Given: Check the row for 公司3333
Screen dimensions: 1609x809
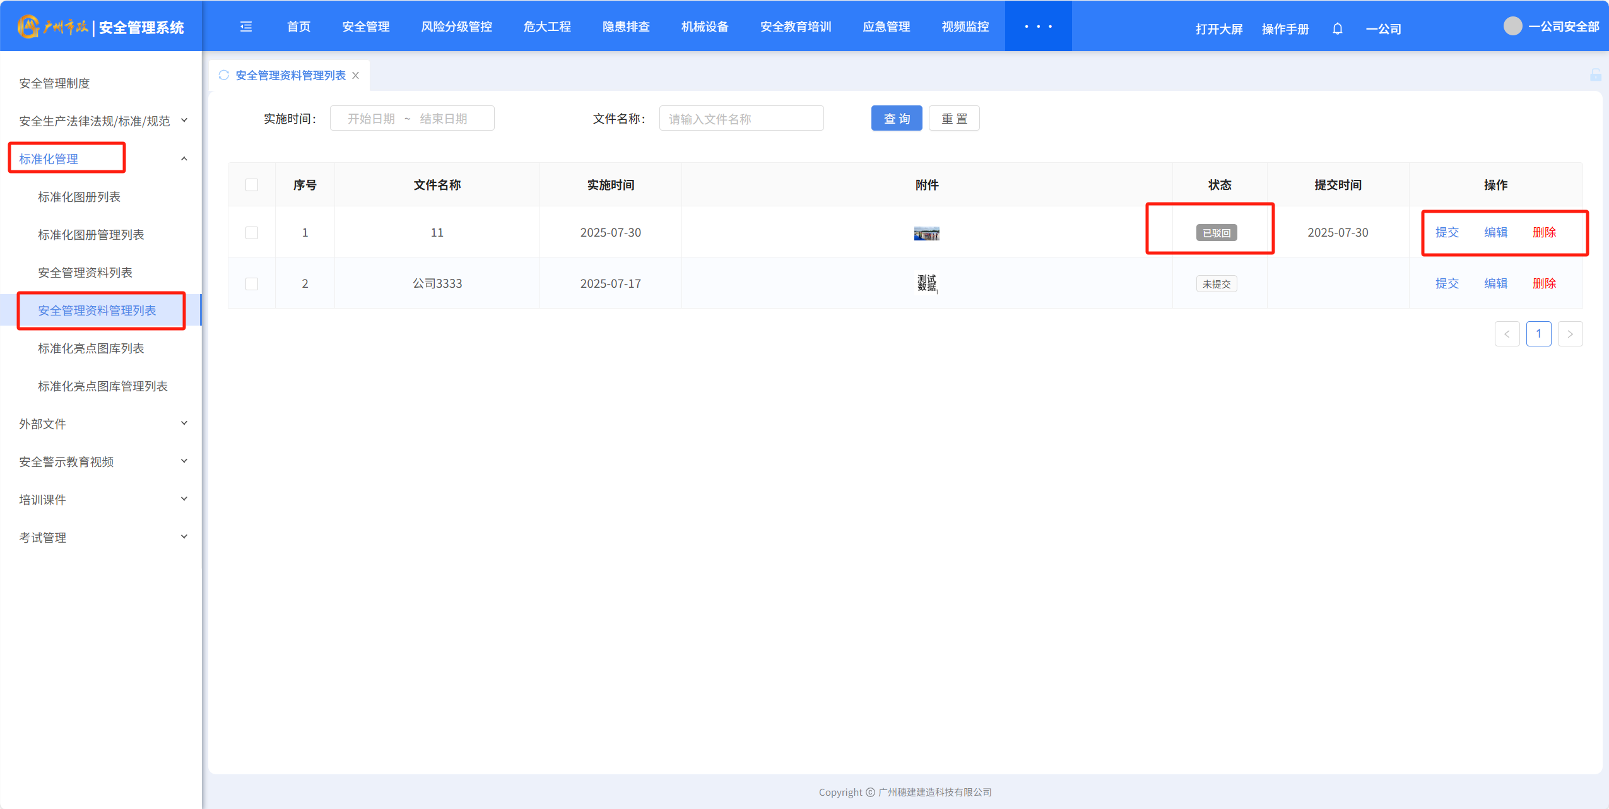Looking at the screenshot, I should tap(252, 284).
